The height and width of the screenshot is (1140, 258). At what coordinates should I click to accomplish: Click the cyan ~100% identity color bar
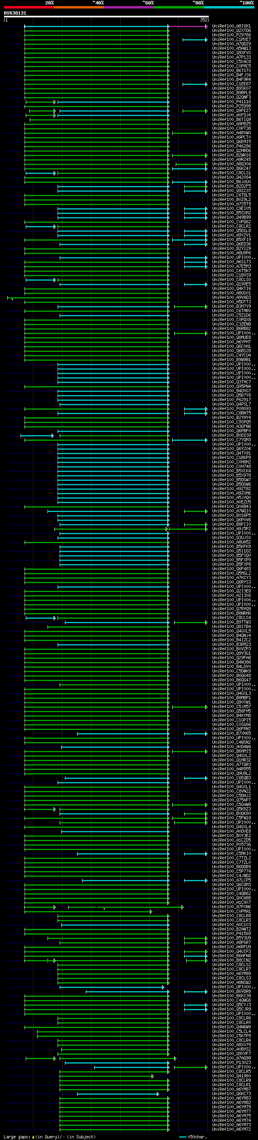pos(229,7)
